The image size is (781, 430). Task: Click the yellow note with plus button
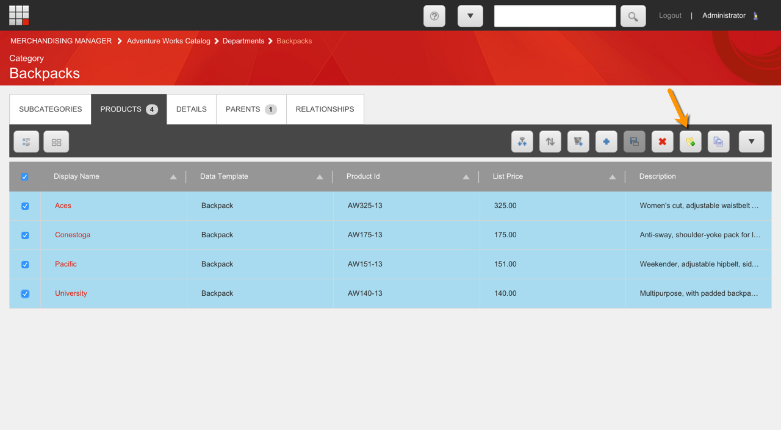click(691, 142)
